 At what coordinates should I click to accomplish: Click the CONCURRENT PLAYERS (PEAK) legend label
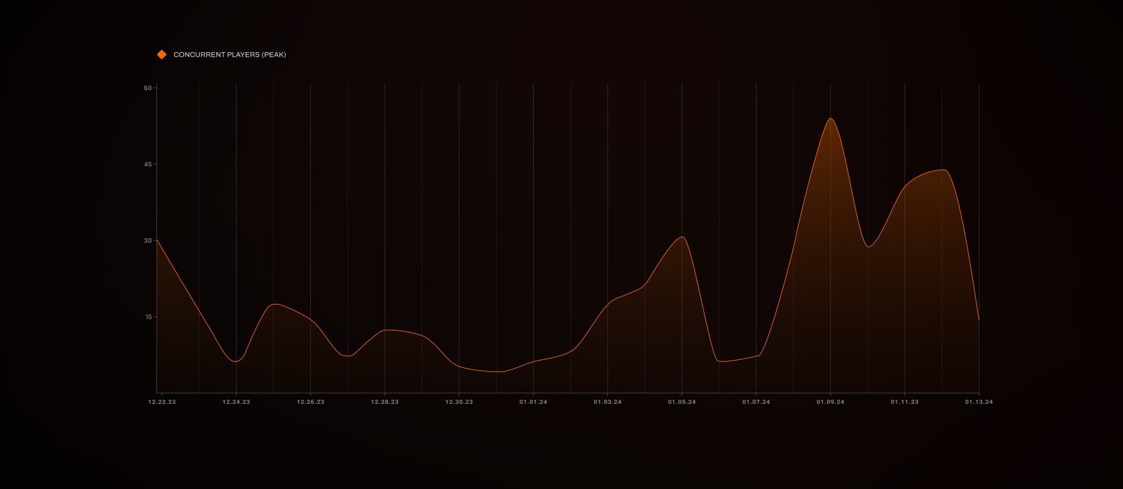pos(230,54)
